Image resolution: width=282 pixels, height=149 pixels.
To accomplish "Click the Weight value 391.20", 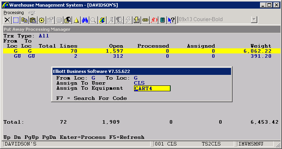I will [261, 56].
